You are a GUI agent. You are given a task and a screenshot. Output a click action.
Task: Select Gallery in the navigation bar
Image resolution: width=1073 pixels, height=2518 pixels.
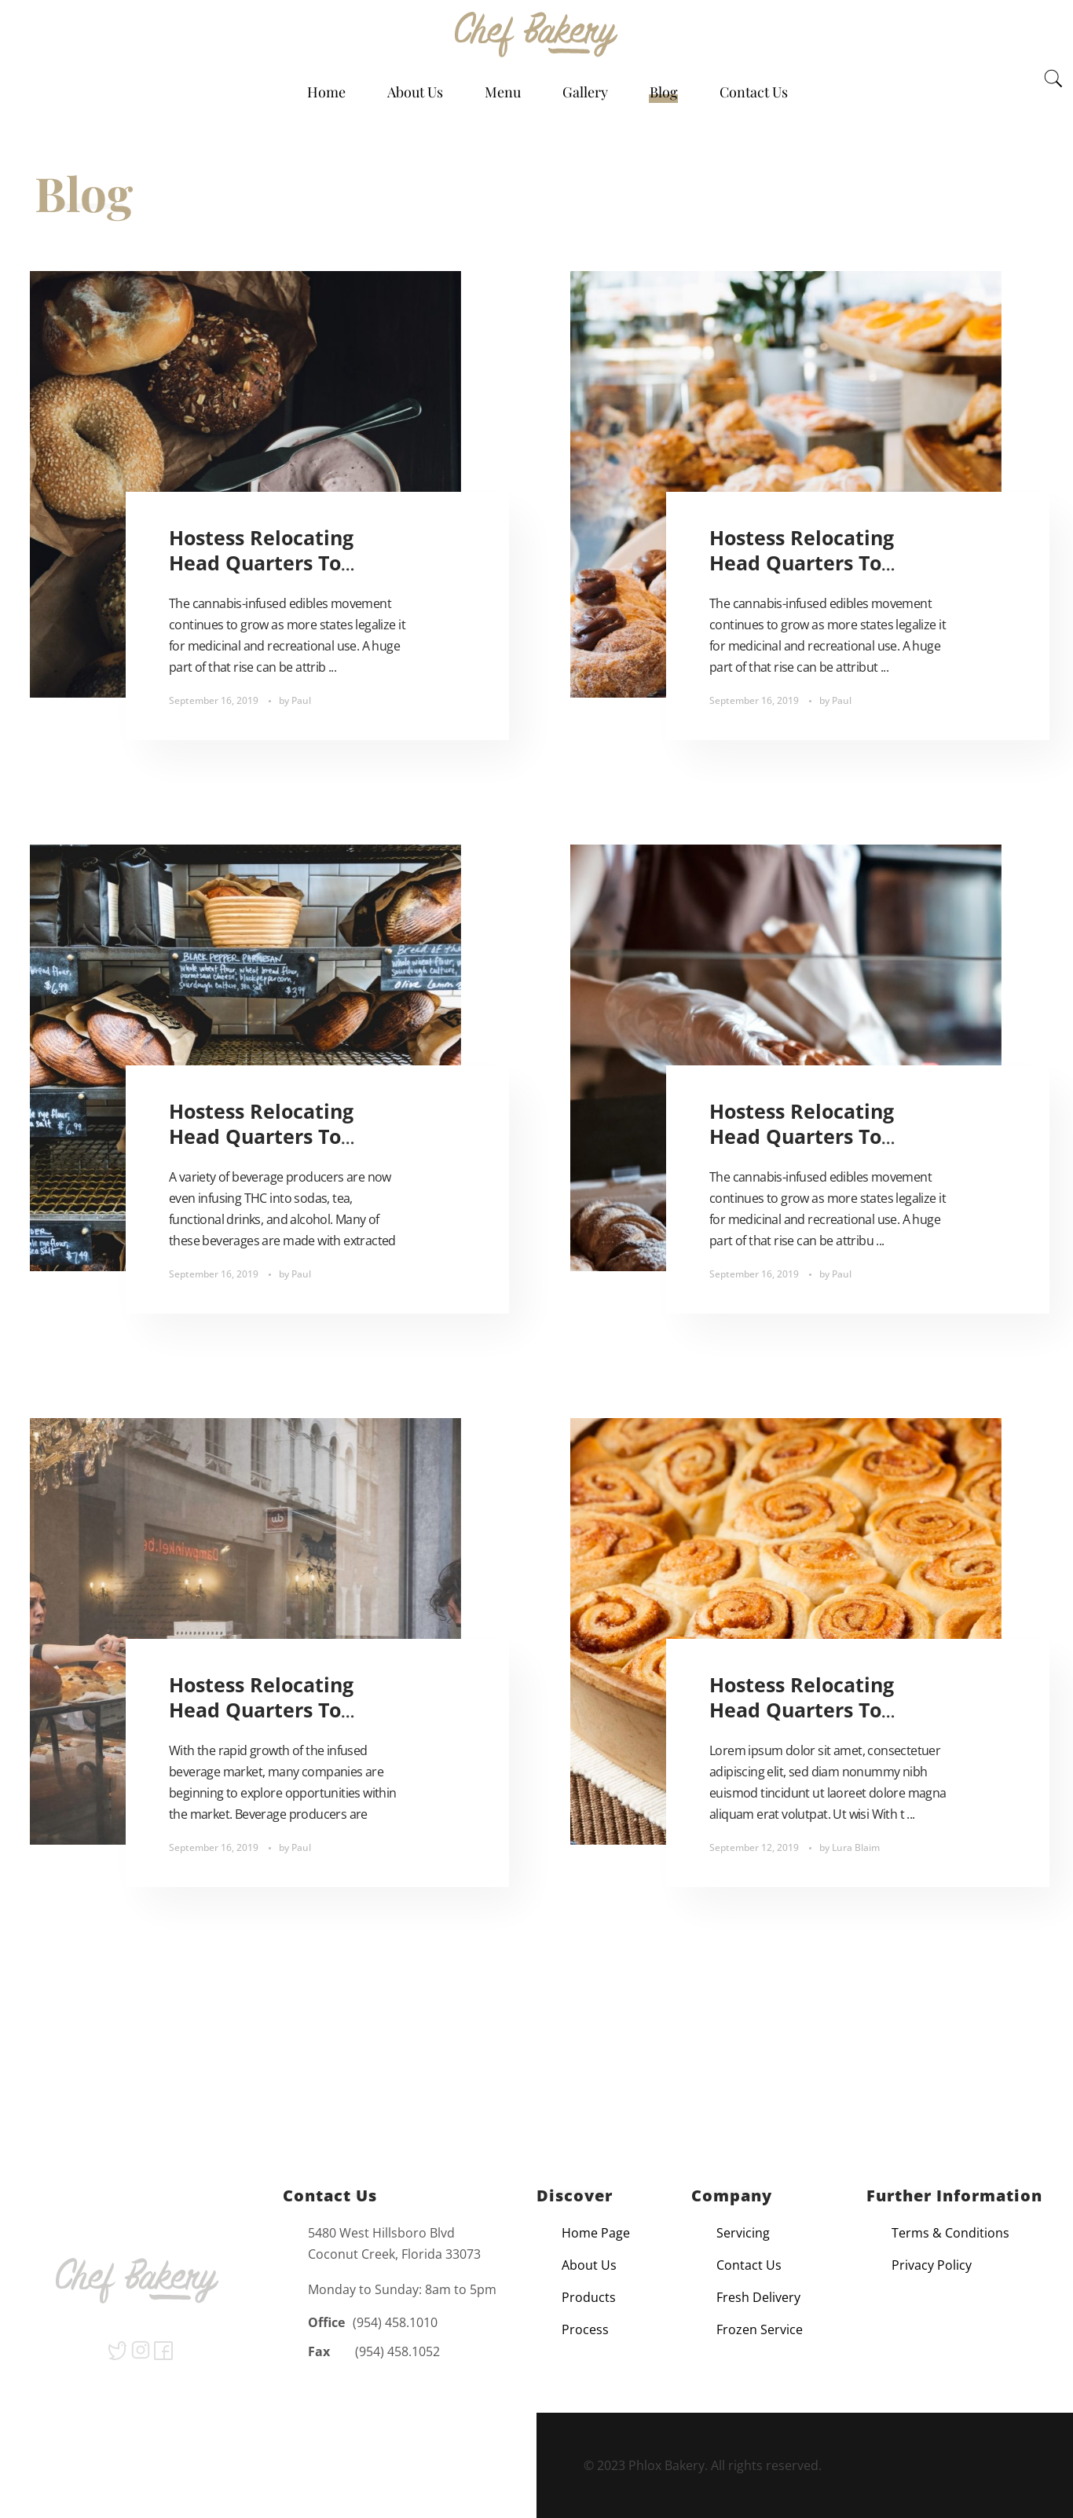point(584,92)
